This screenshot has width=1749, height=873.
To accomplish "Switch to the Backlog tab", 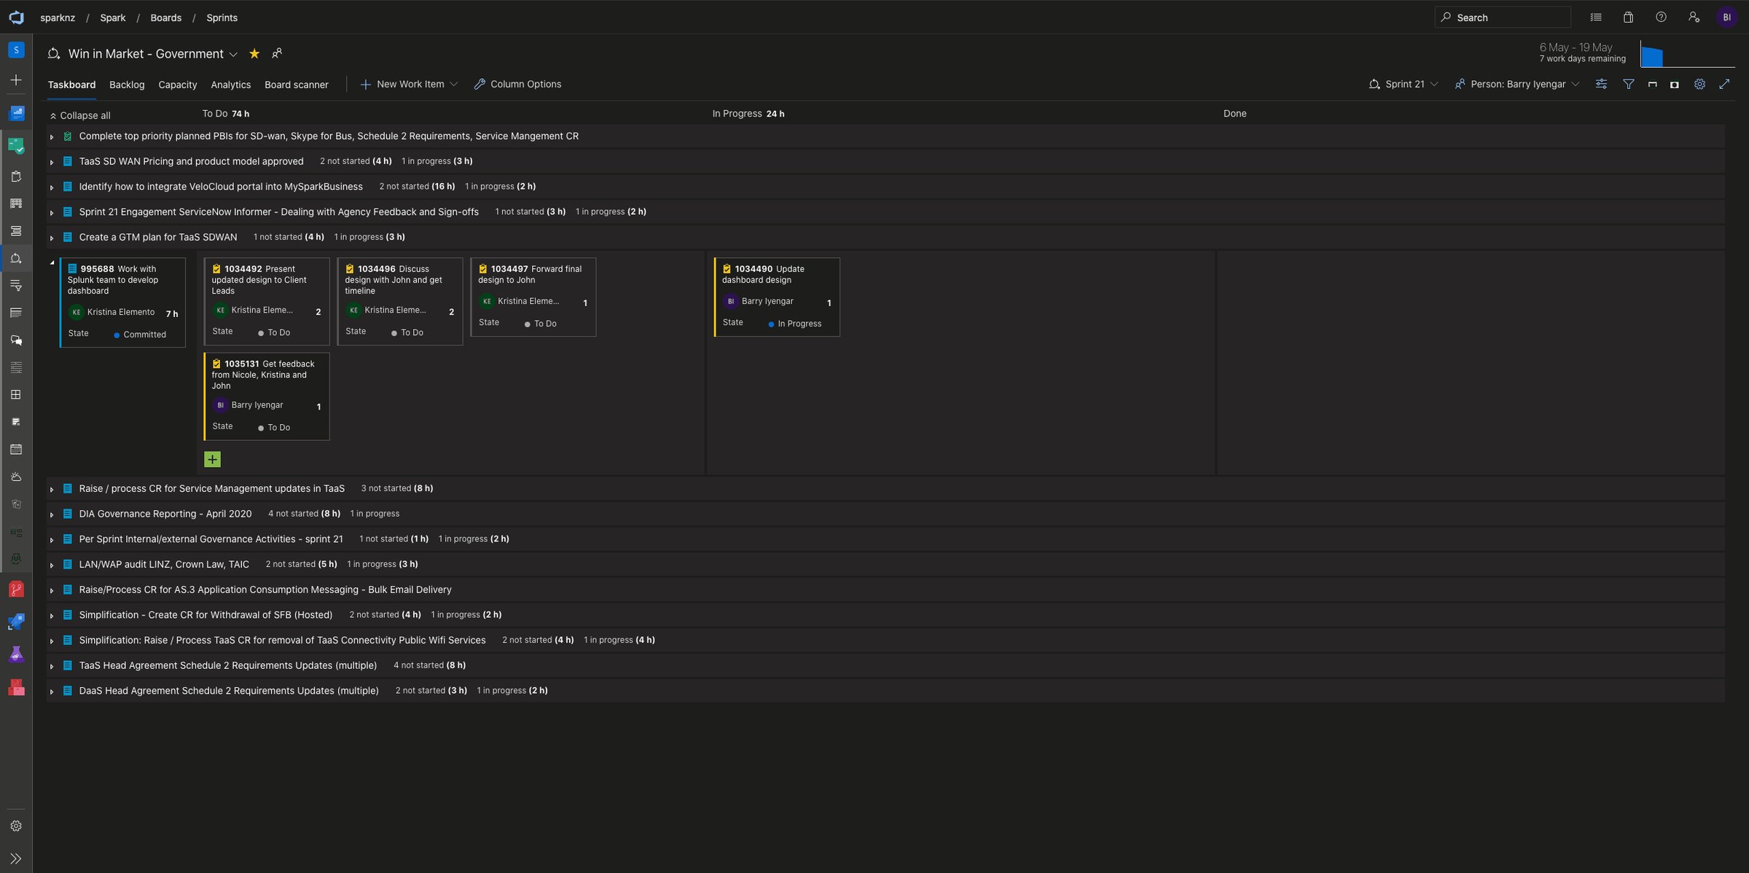I will pyautogui.click(x=127, y=85).
